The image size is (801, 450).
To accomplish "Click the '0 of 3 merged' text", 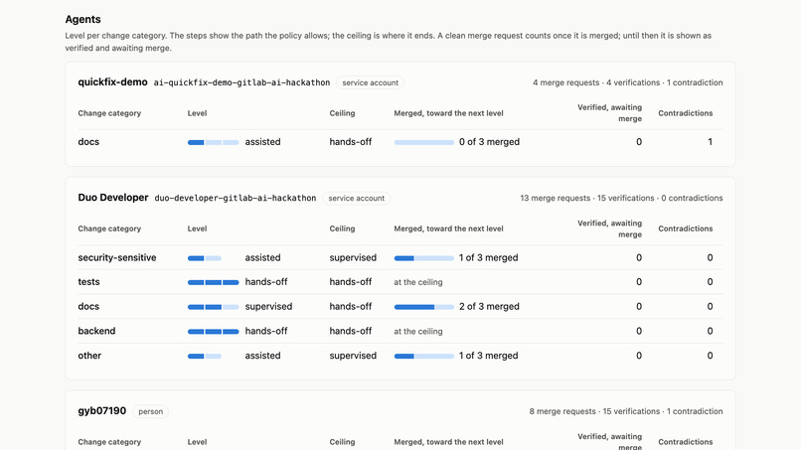I will tap(489, 142).
